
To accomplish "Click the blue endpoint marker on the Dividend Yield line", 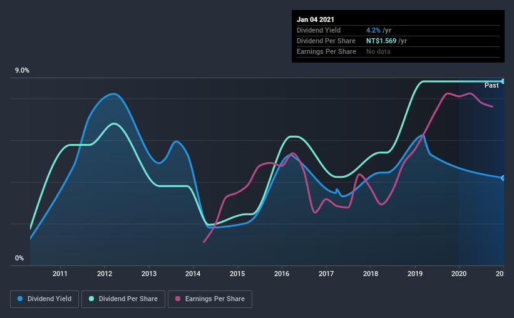I will pos(503,178).
